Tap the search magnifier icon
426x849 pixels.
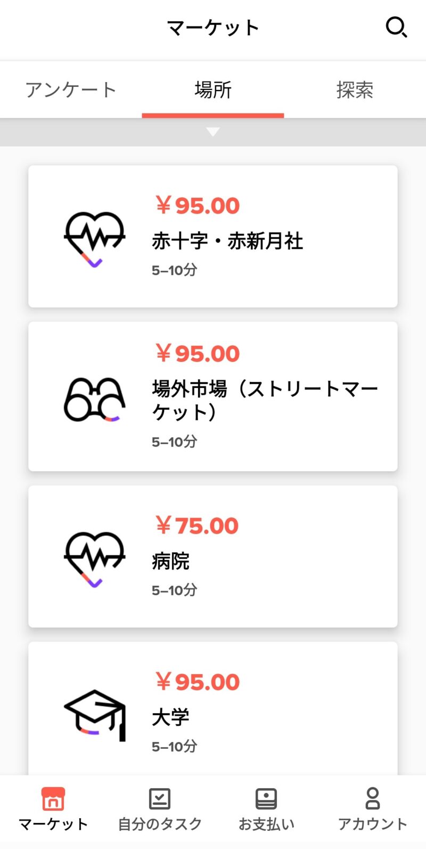pyautogui.click(x=396, y=27)
